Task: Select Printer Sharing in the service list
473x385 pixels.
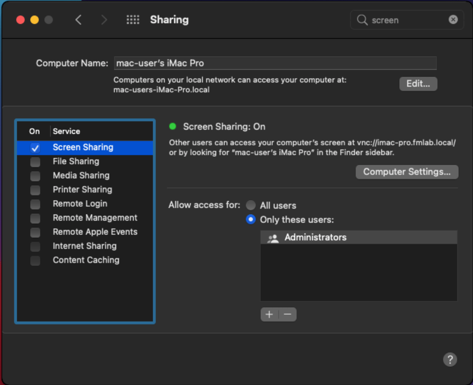Action: point(82,190)
